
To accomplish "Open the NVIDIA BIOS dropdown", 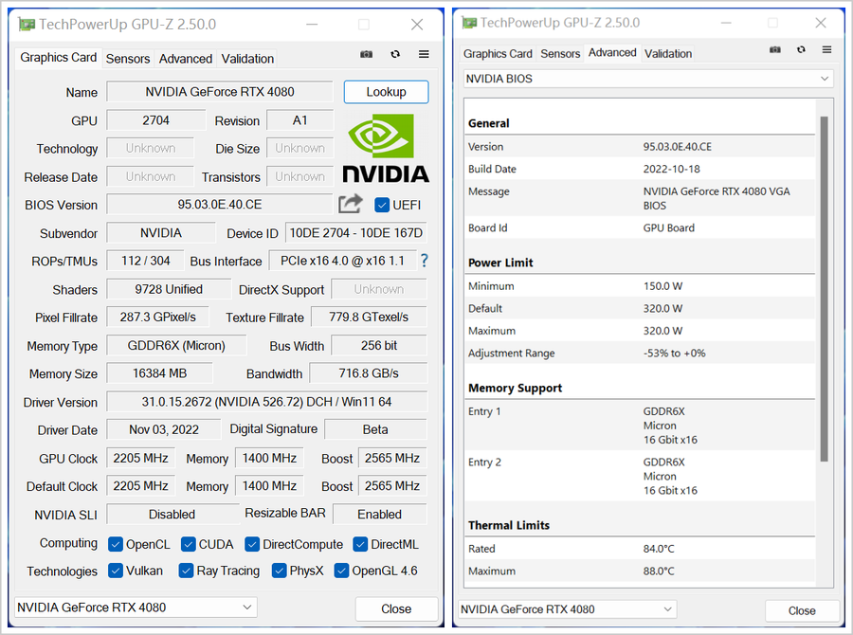I will (x=648, y=79).
